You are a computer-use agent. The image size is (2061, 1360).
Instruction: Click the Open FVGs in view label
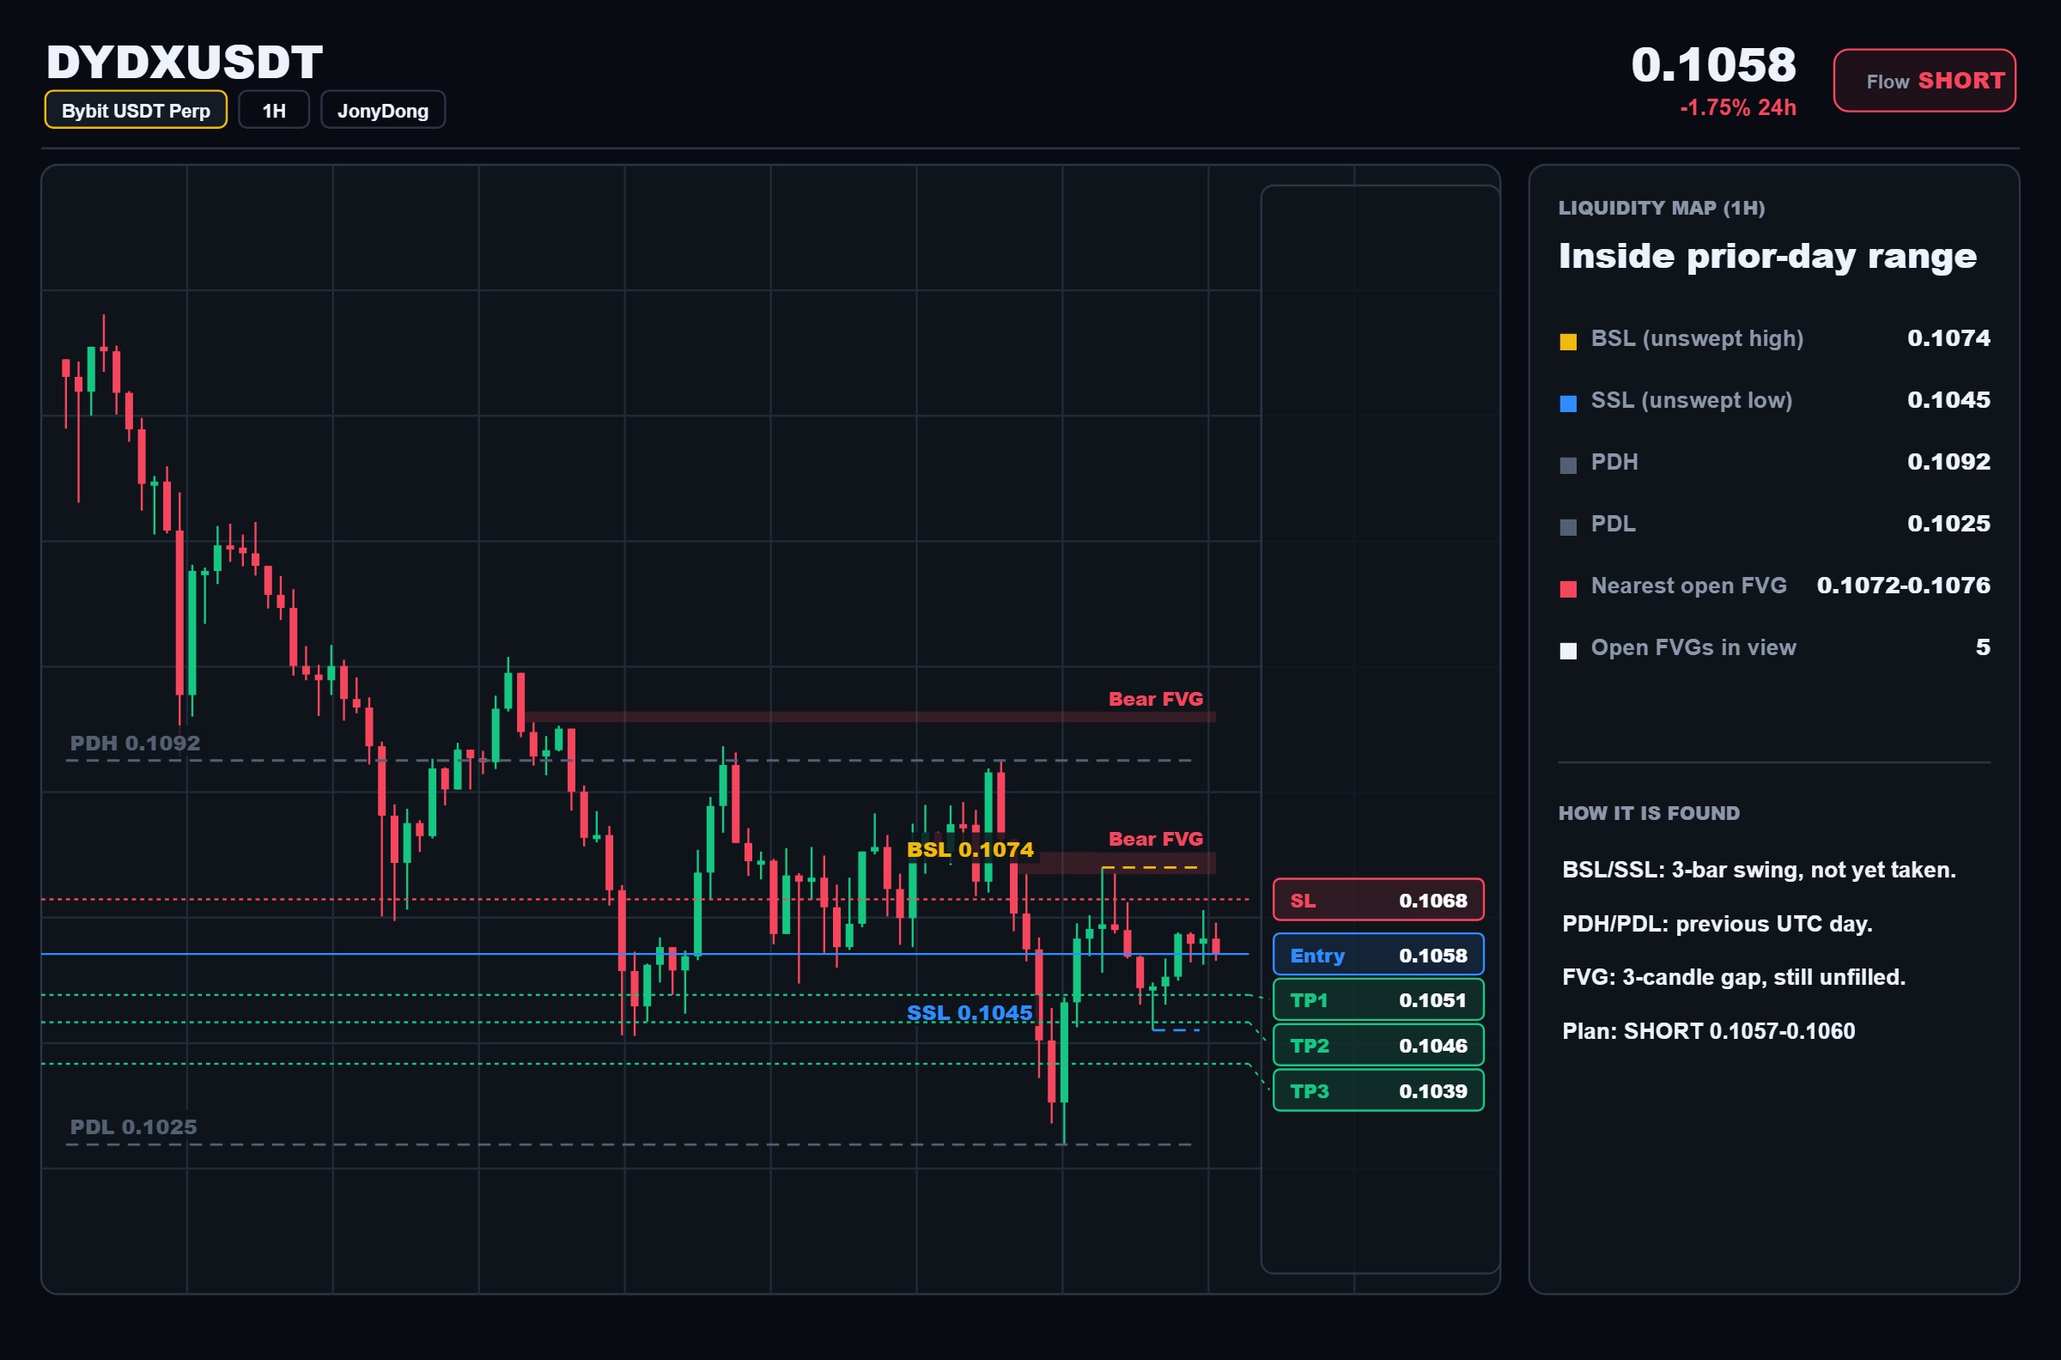pyautogui.click(x=1693, y=648)
